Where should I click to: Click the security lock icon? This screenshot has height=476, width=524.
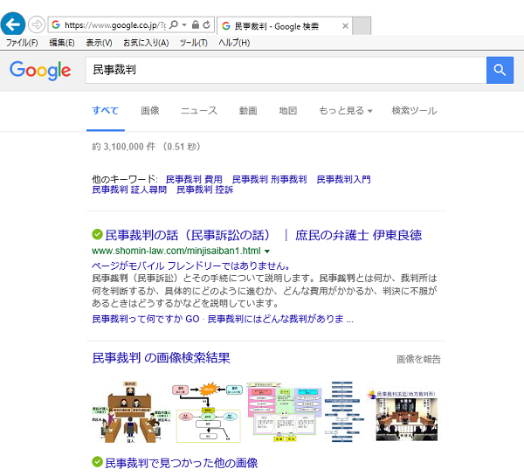[x=196, y=24]
